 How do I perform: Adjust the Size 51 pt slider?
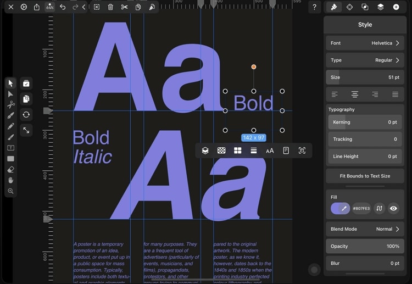click(365, 77)
